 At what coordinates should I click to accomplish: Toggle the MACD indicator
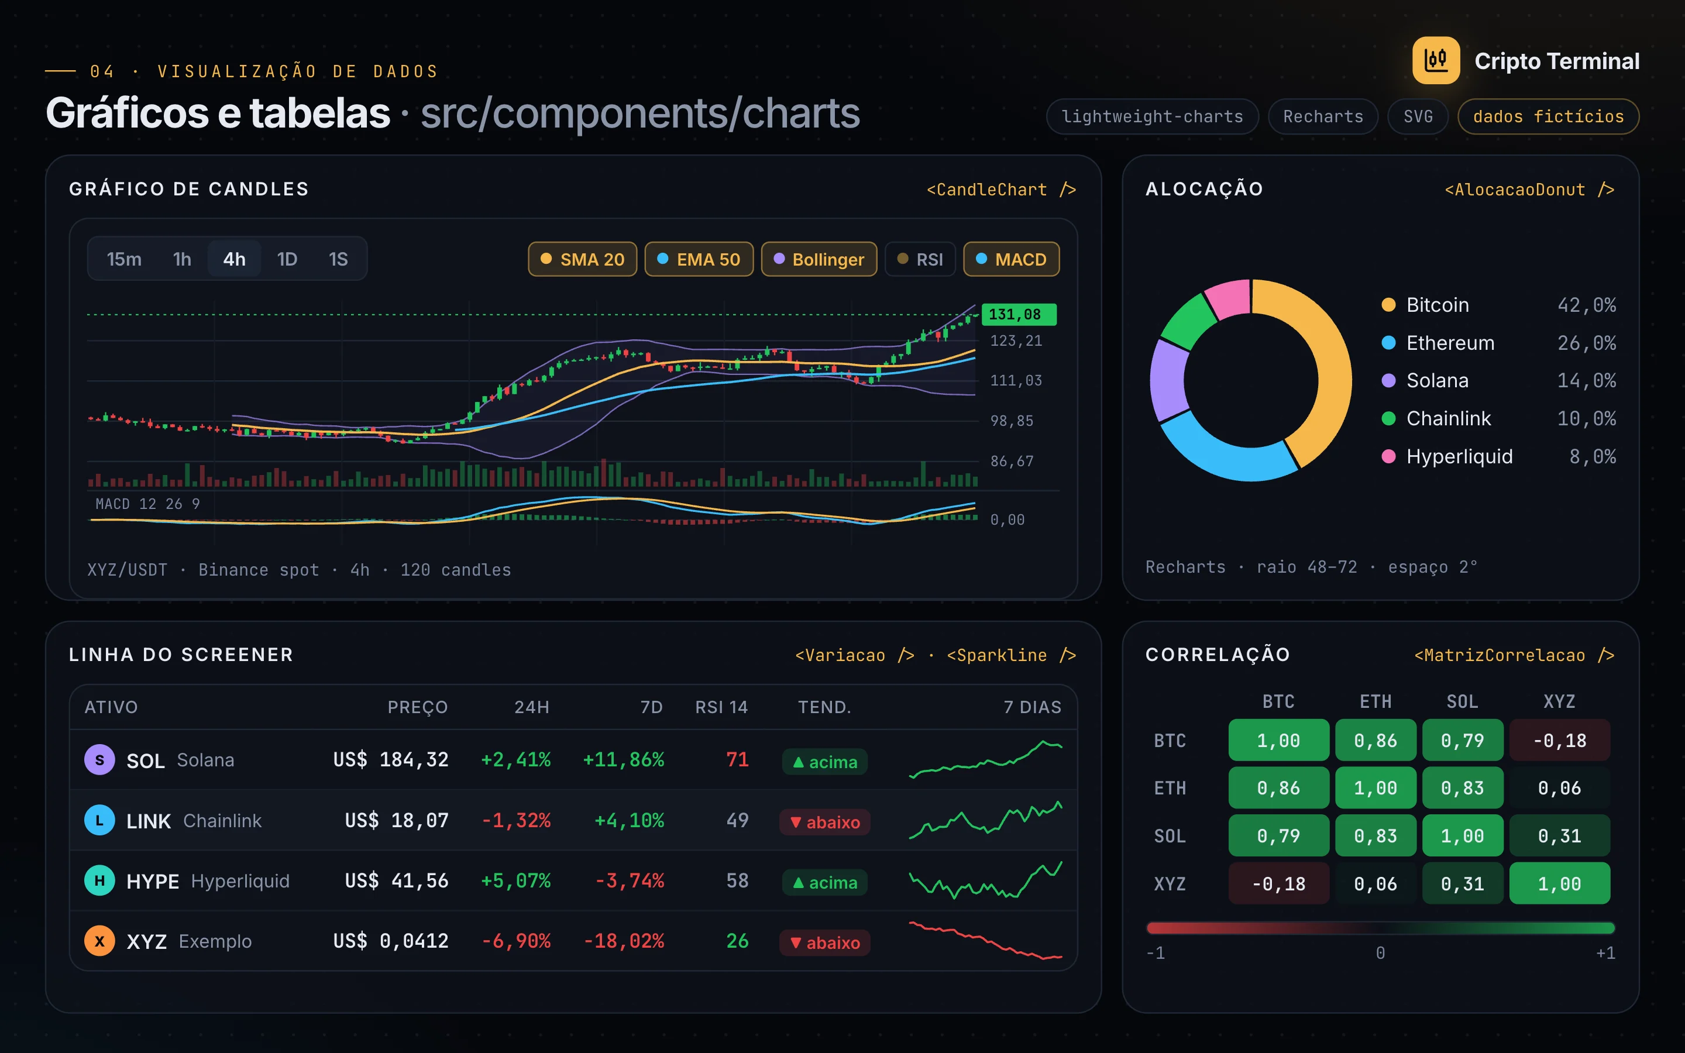click(x=1011, y=259)
